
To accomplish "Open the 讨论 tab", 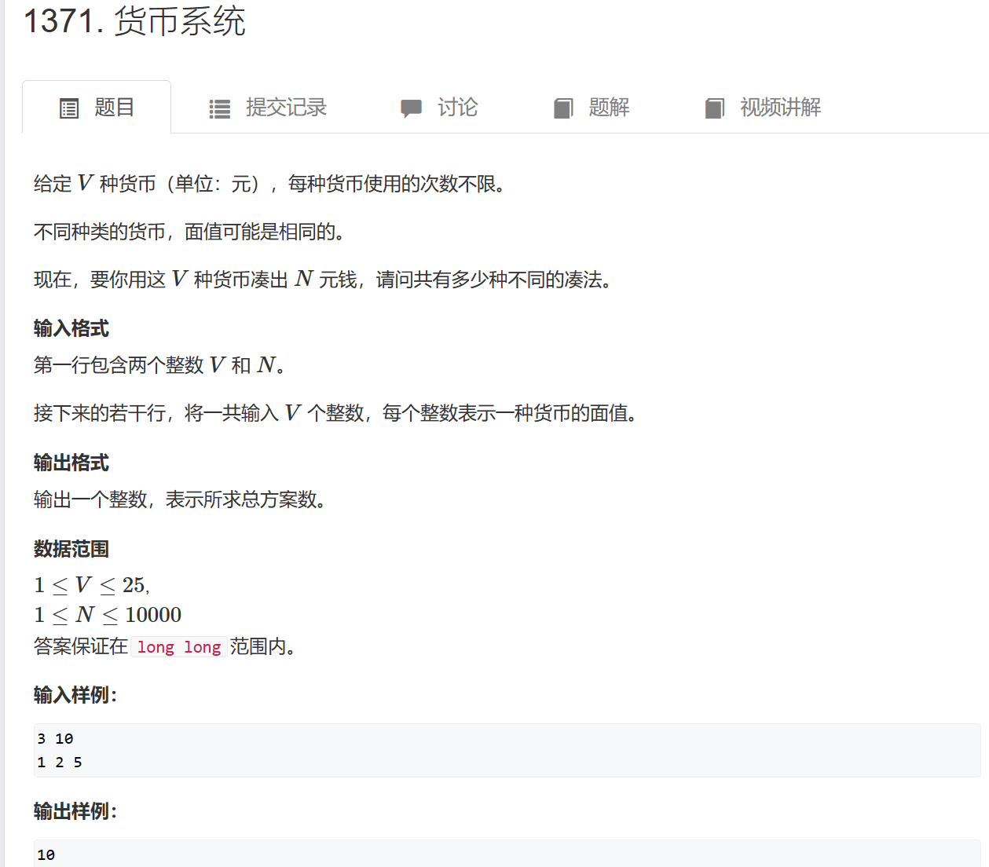I will 457,108.
